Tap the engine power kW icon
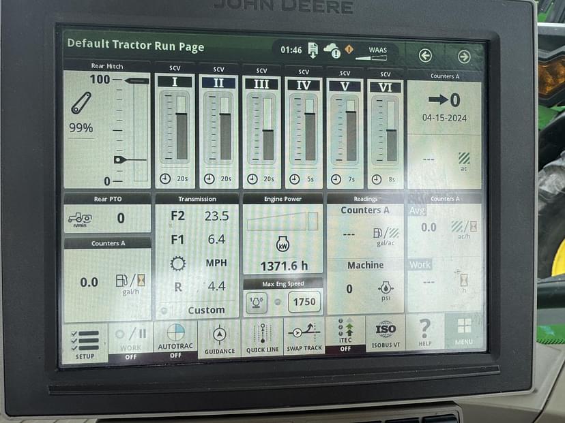This screenshot has height=423, width=565. click(x=283, y=243)
